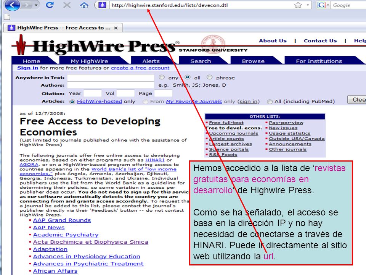
Task: Choose the HighWire-hosted only radio button
Action: click(72, 102)
